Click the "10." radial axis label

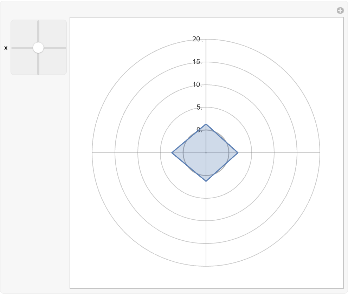(197, 85)
